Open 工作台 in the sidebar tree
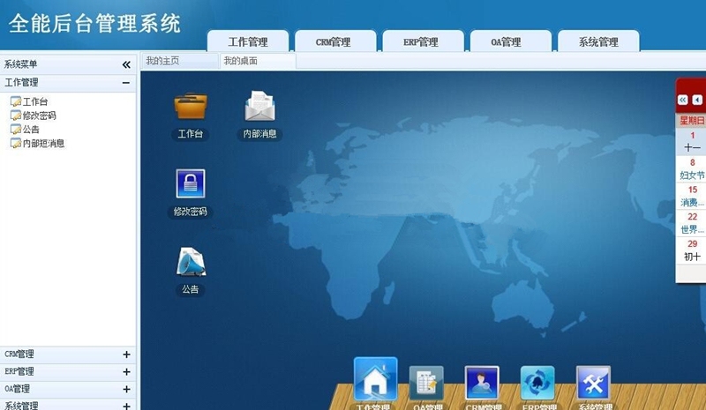Viewport: 706px width, 410px height. (35, 101)
